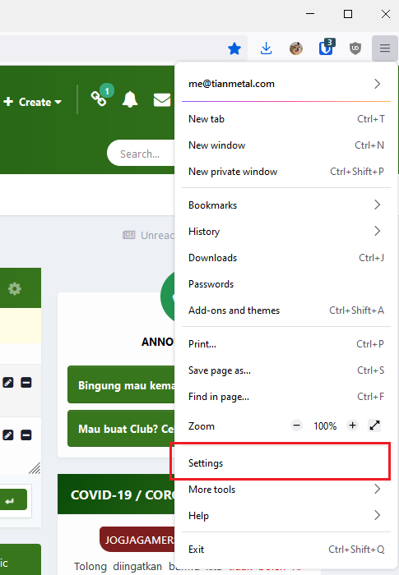This screenshot has height=575, width=399.
Task: Click the dog avatar extension icon
Action: click(x=296, y=48)
